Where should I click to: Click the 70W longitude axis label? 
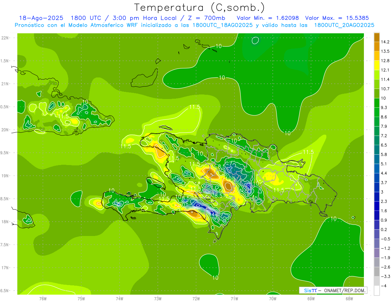[273, 298]
